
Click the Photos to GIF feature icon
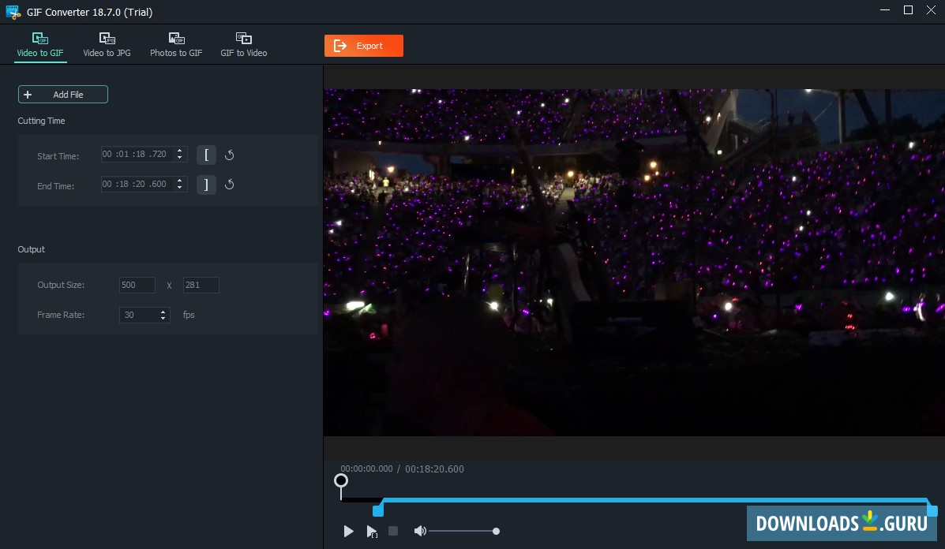pyautogui.click(x=175, y=38)
